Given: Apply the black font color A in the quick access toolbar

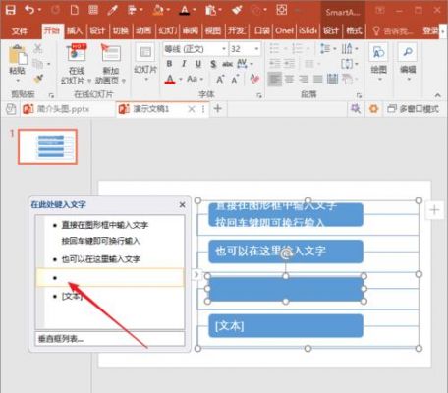Looking at the screenshot, I should coord(185,10).
